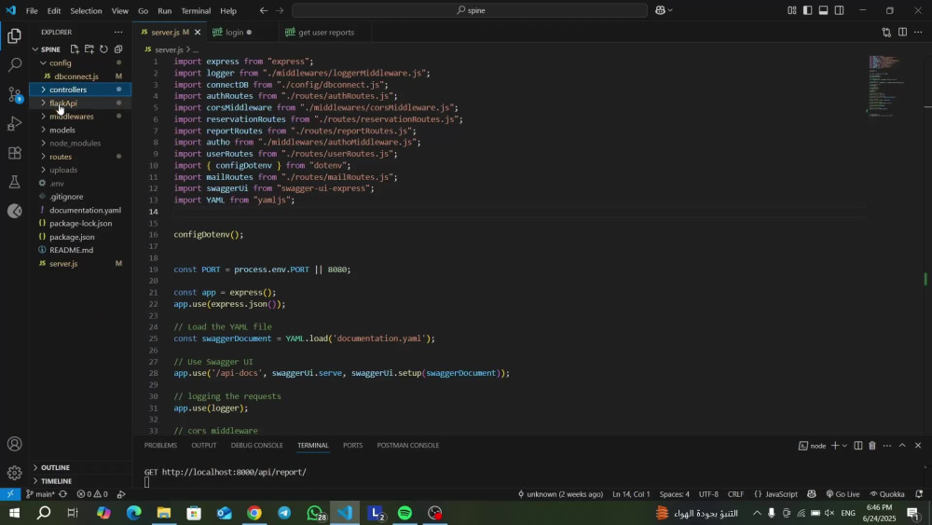Screen dimensions: 932x525
Task: Open the new terminal launch profile dropdown
Action: (x=844, y=446)
